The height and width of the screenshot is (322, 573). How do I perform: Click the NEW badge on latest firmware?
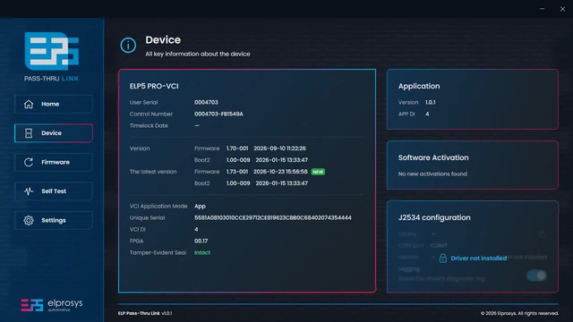click(318, 172)
